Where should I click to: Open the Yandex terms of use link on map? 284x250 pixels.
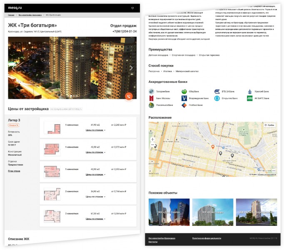267,175
